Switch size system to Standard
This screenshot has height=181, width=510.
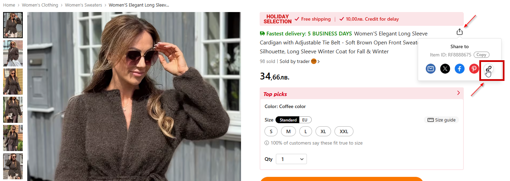[288, 120]
